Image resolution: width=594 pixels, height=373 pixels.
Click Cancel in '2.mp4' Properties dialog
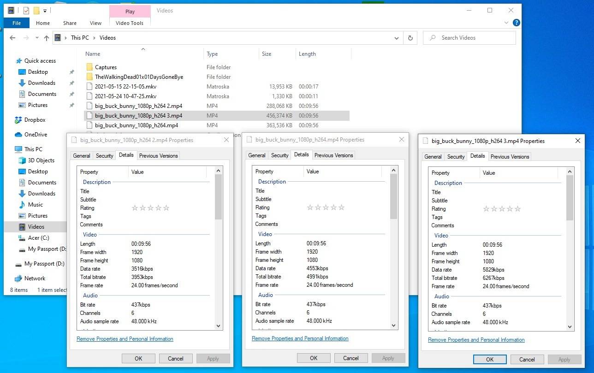point(176,359)
